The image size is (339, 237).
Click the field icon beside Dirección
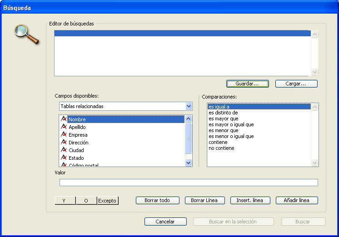[64, 143]
